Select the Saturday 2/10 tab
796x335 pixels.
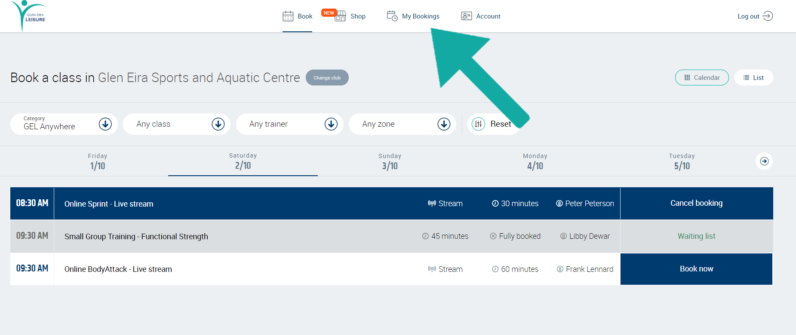(243, 161)
